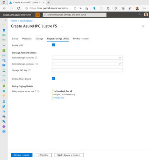
Task: Click the chain link icon in sidebar
Action: [4, 122]
